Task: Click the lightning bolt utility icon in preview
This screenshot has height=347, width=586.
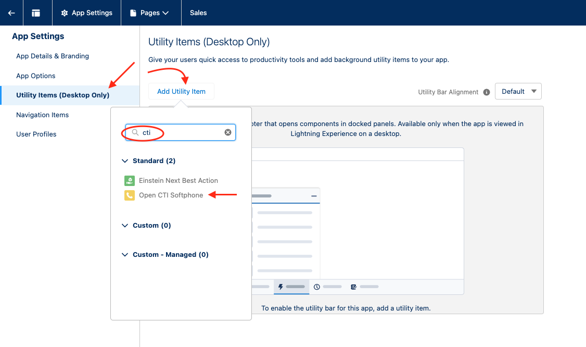Action: coord(281,287)
